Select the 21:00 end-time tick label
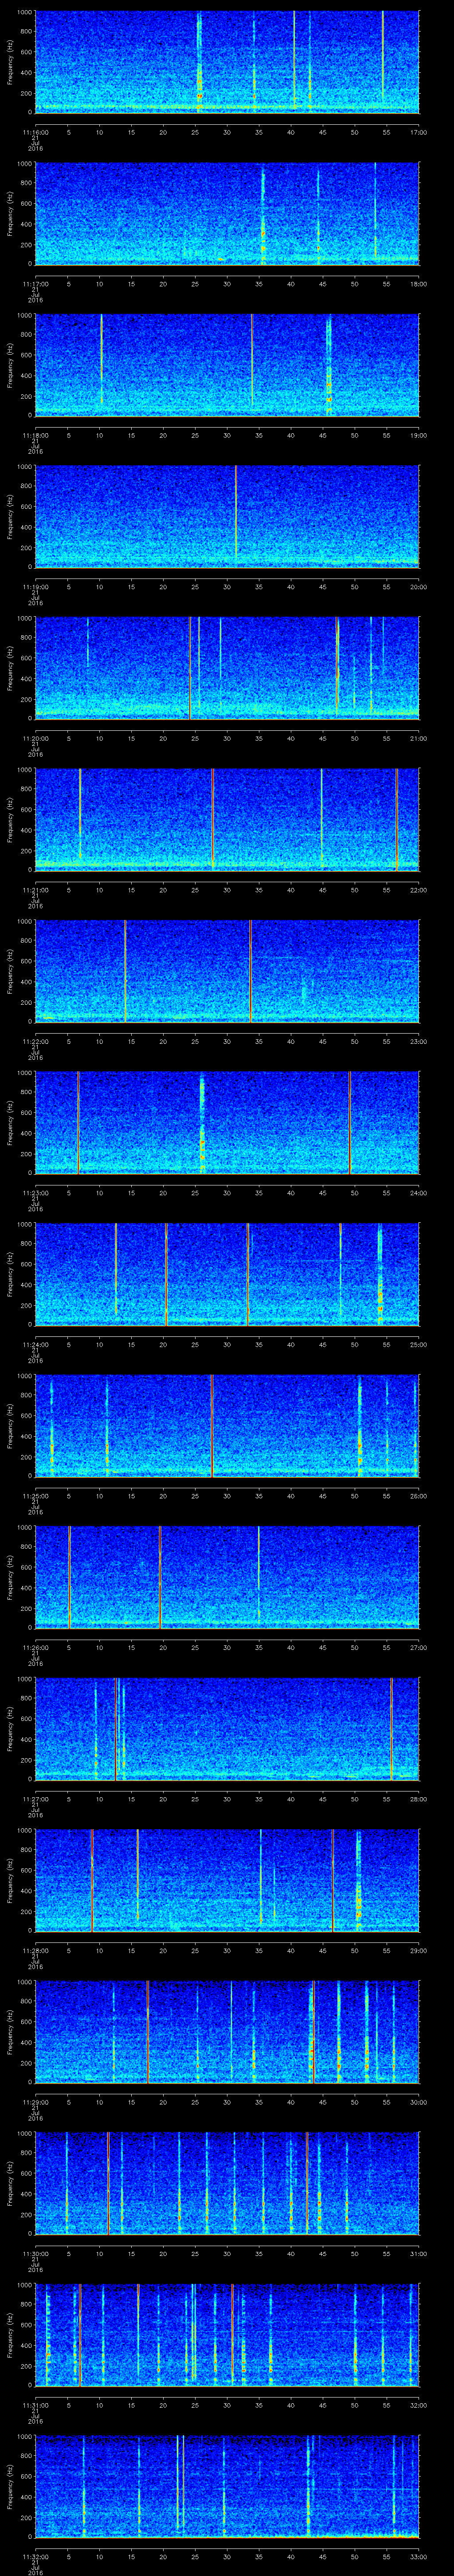 coord(418,738)
